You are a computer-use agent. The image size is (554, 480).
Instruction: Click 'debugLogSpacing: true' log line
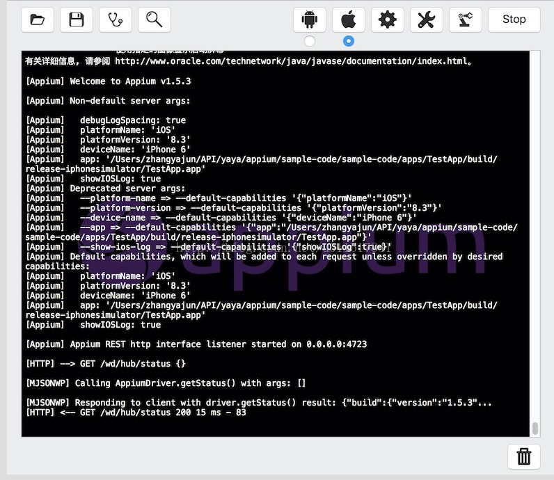[106, 120]
